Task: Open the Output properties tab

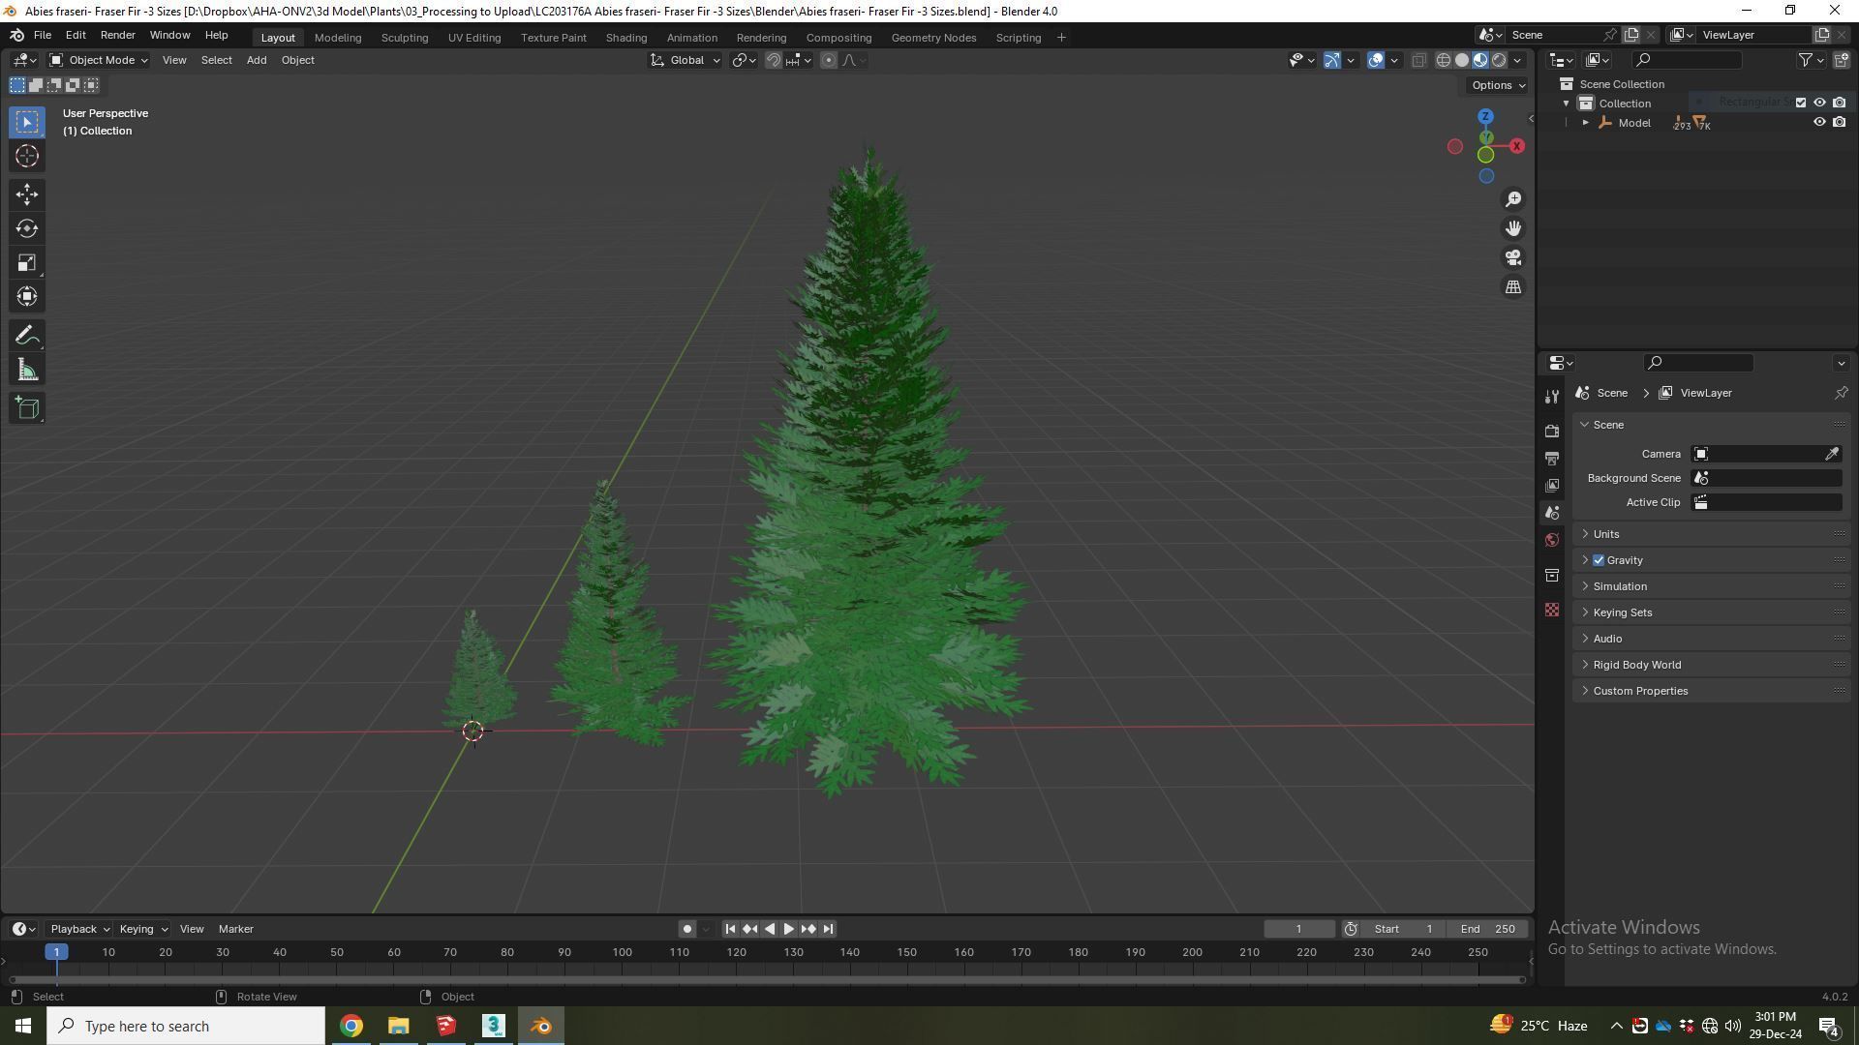Action: click(x=1552, y=458)
